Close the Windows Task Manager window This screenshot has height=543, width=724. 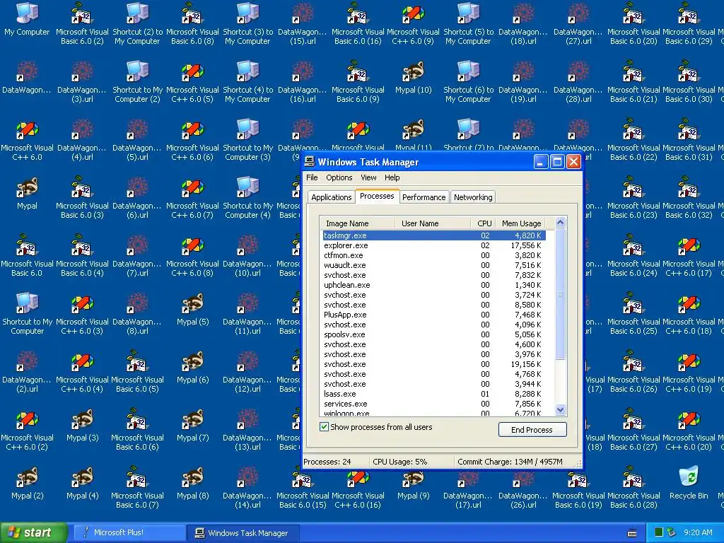573,162
